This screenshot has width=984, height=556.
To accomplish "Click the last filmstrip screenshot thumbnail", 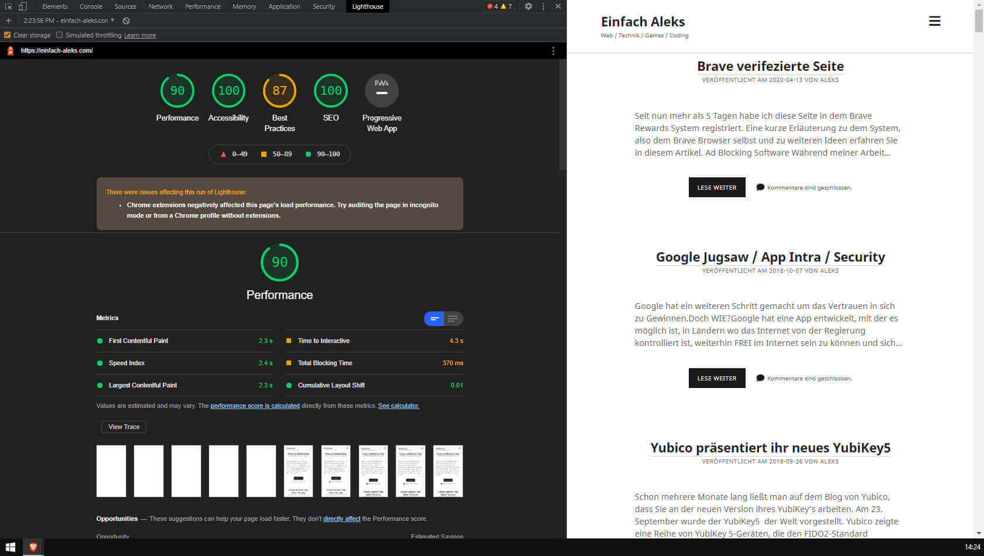I will [x=448, y=471].
